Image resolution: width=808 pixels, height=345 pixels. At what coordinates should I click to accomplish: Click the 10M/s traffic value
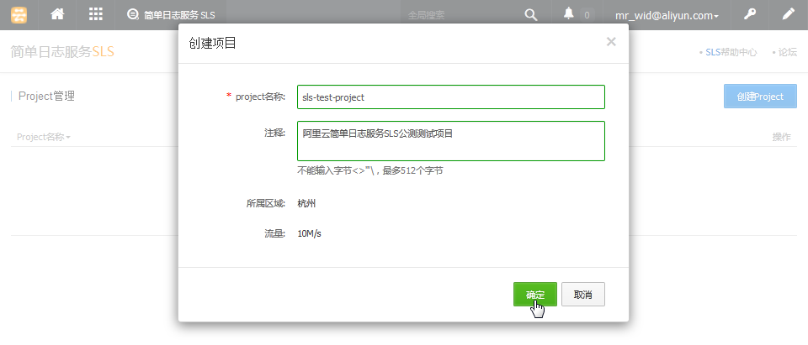click(x=309, y=234)
